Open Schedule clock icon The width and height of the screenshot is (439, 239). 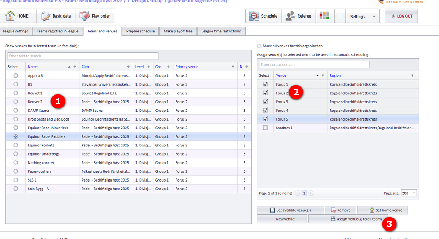pyautogui.click(x=254, y=16)
